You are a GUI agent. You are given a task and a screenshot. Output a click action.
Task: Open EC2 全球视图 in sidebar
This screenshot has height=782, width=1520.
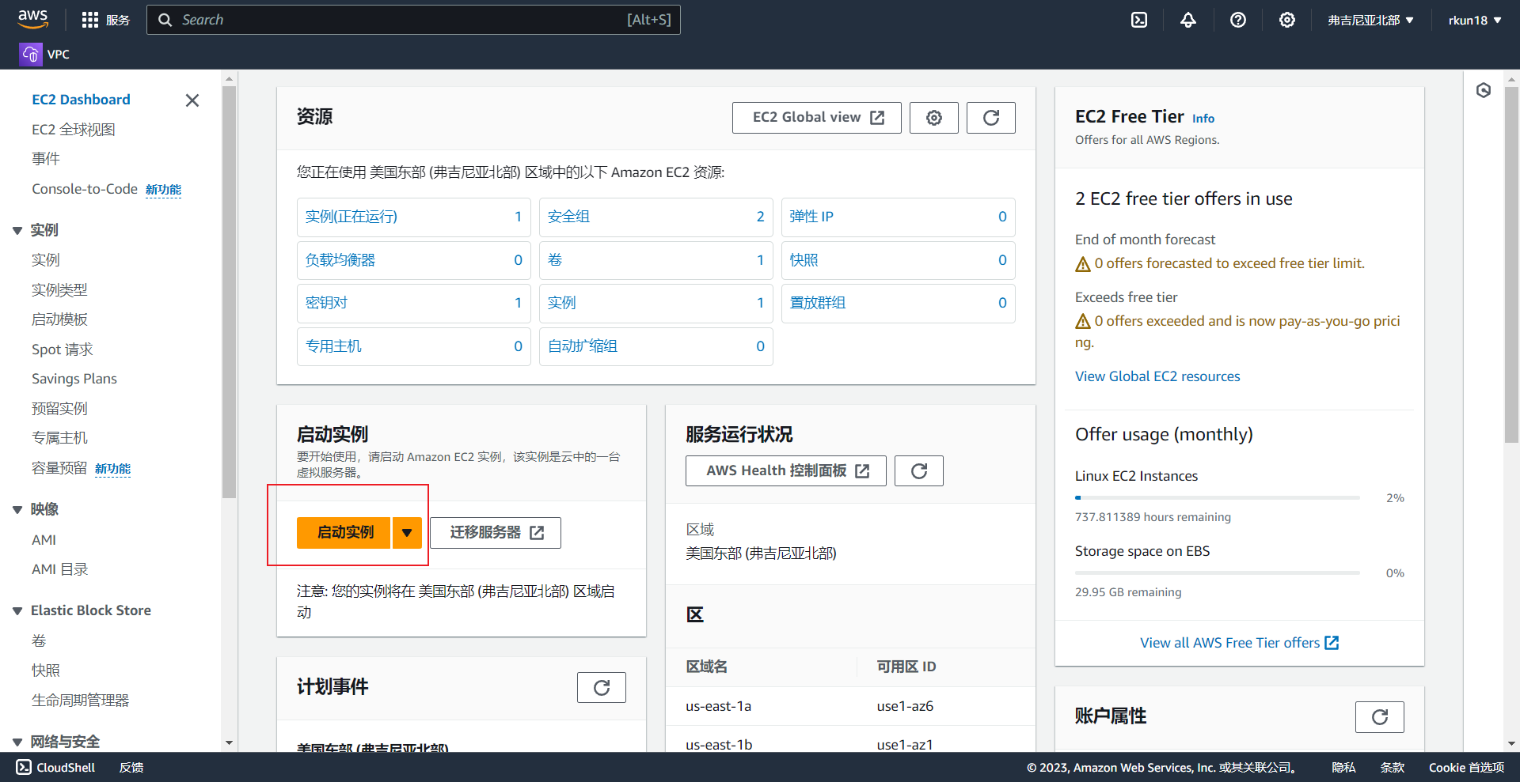click(74, 130)
